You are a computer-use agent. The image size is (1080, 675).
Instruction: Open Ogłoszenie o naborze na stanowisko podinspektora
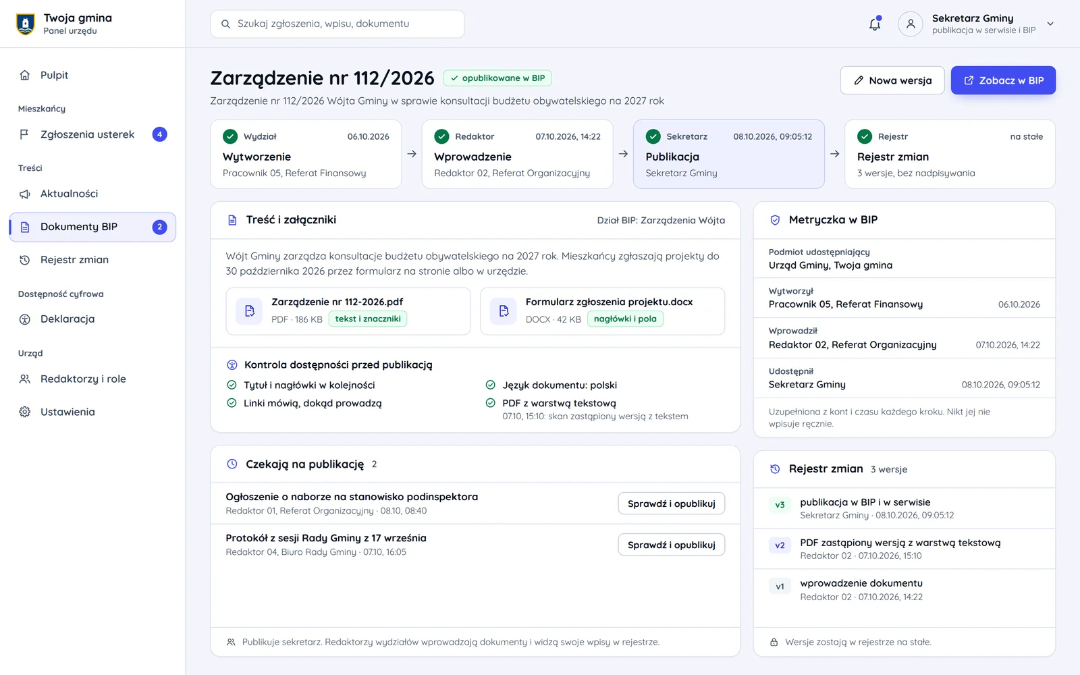[x=352, y=497]
